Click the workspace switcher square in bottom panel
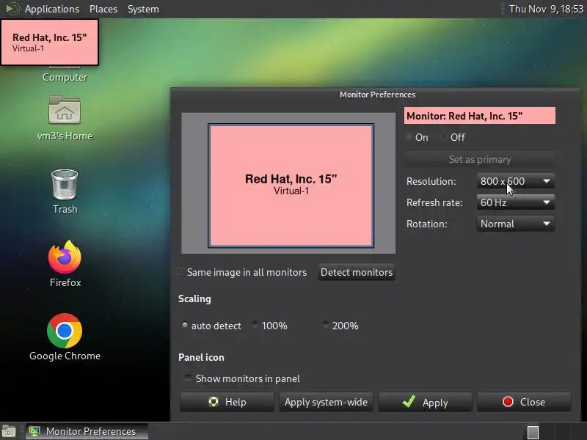This screenshot has width=587, height=440. click(x=533, y=432)
